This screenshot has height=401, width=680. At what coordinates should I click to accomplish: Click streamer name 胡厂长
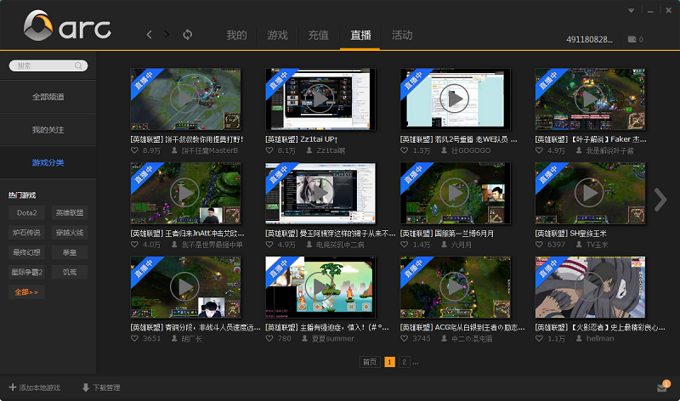click(191, 339)
